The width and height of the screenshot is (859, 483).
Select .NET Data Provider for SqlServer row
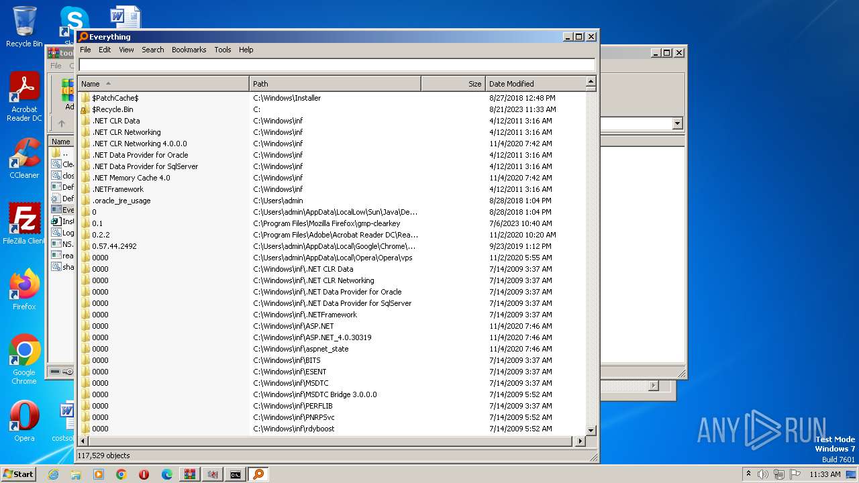click(332, 166)
